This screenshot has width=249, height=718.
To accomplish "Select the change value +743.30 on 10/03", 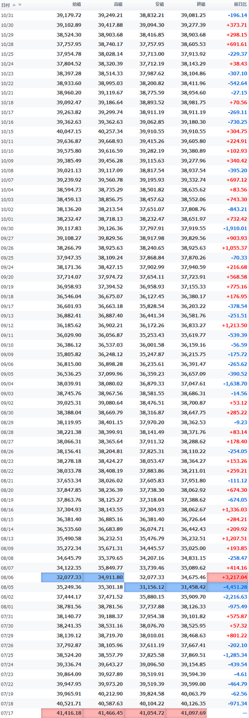I will (x=236, y=200).
